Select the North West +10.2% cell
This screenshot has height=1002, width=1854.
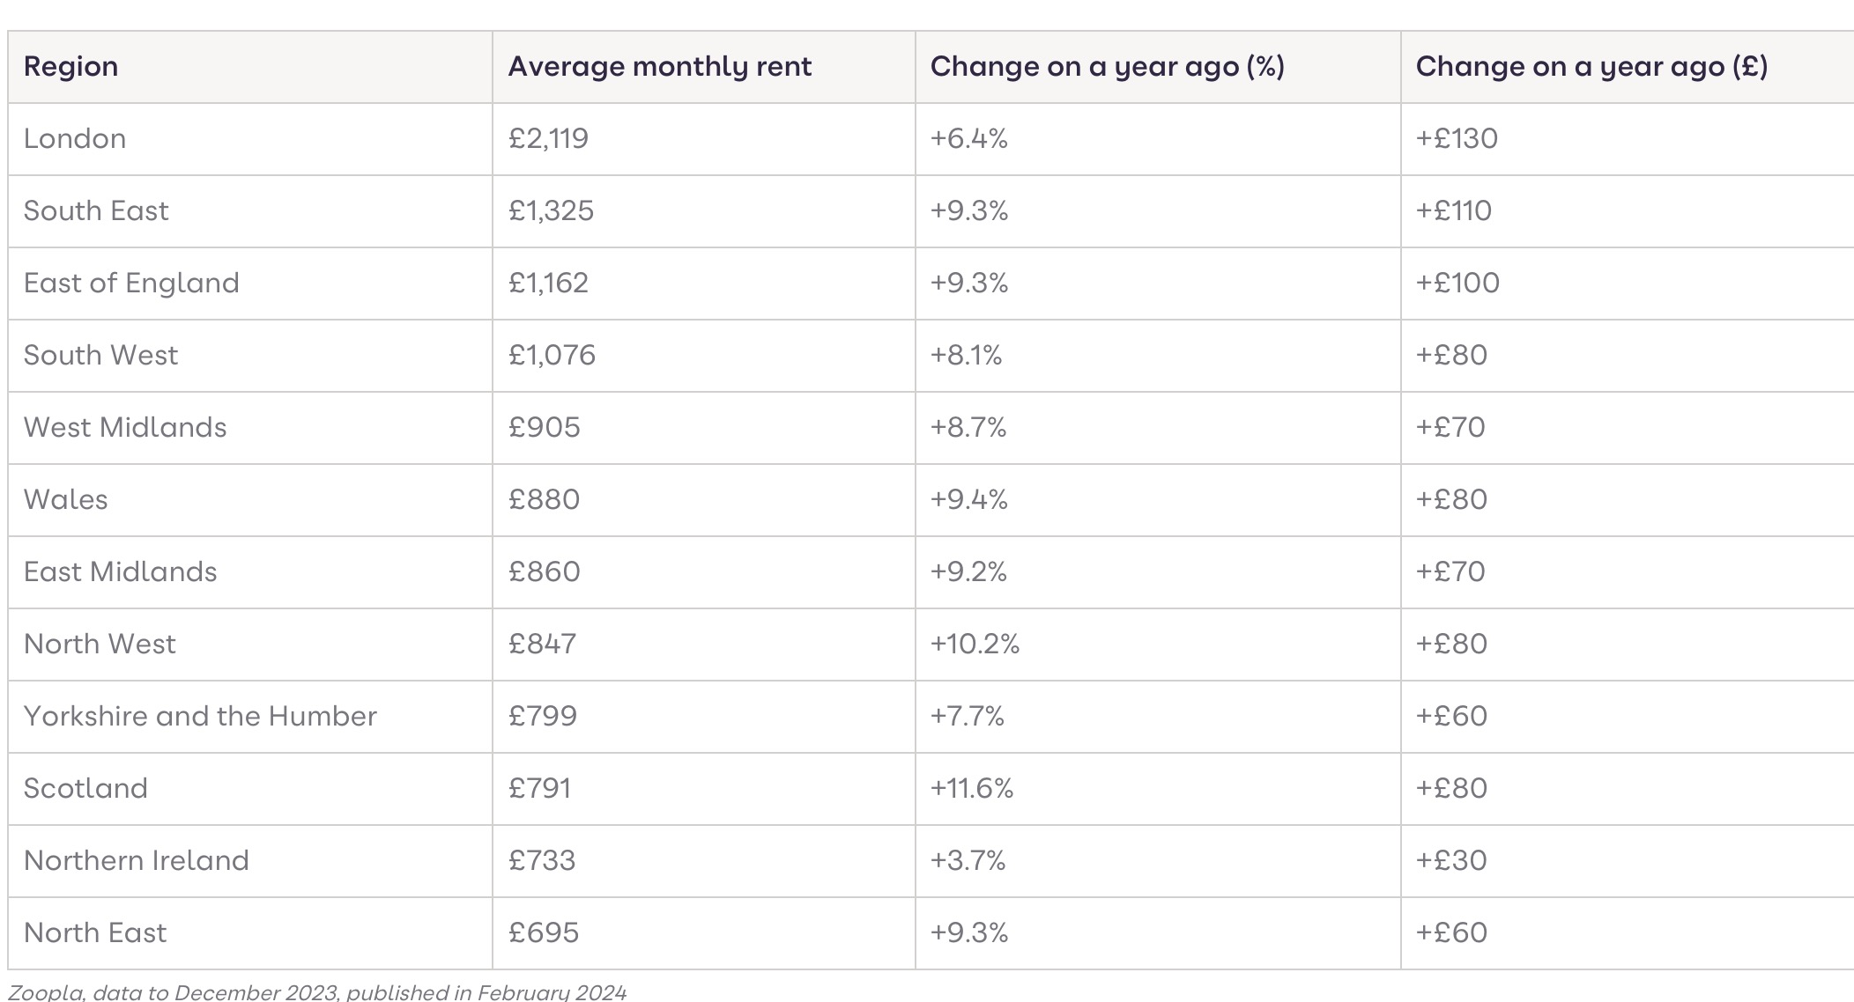point(975,645)
